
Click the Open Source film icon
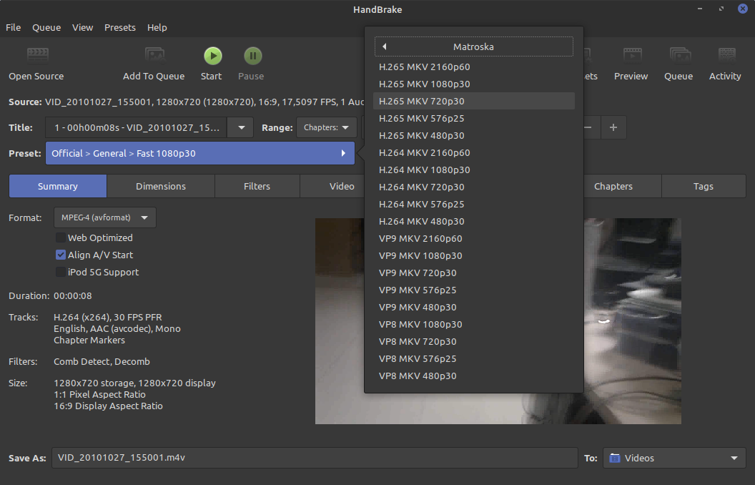(37, 56)
